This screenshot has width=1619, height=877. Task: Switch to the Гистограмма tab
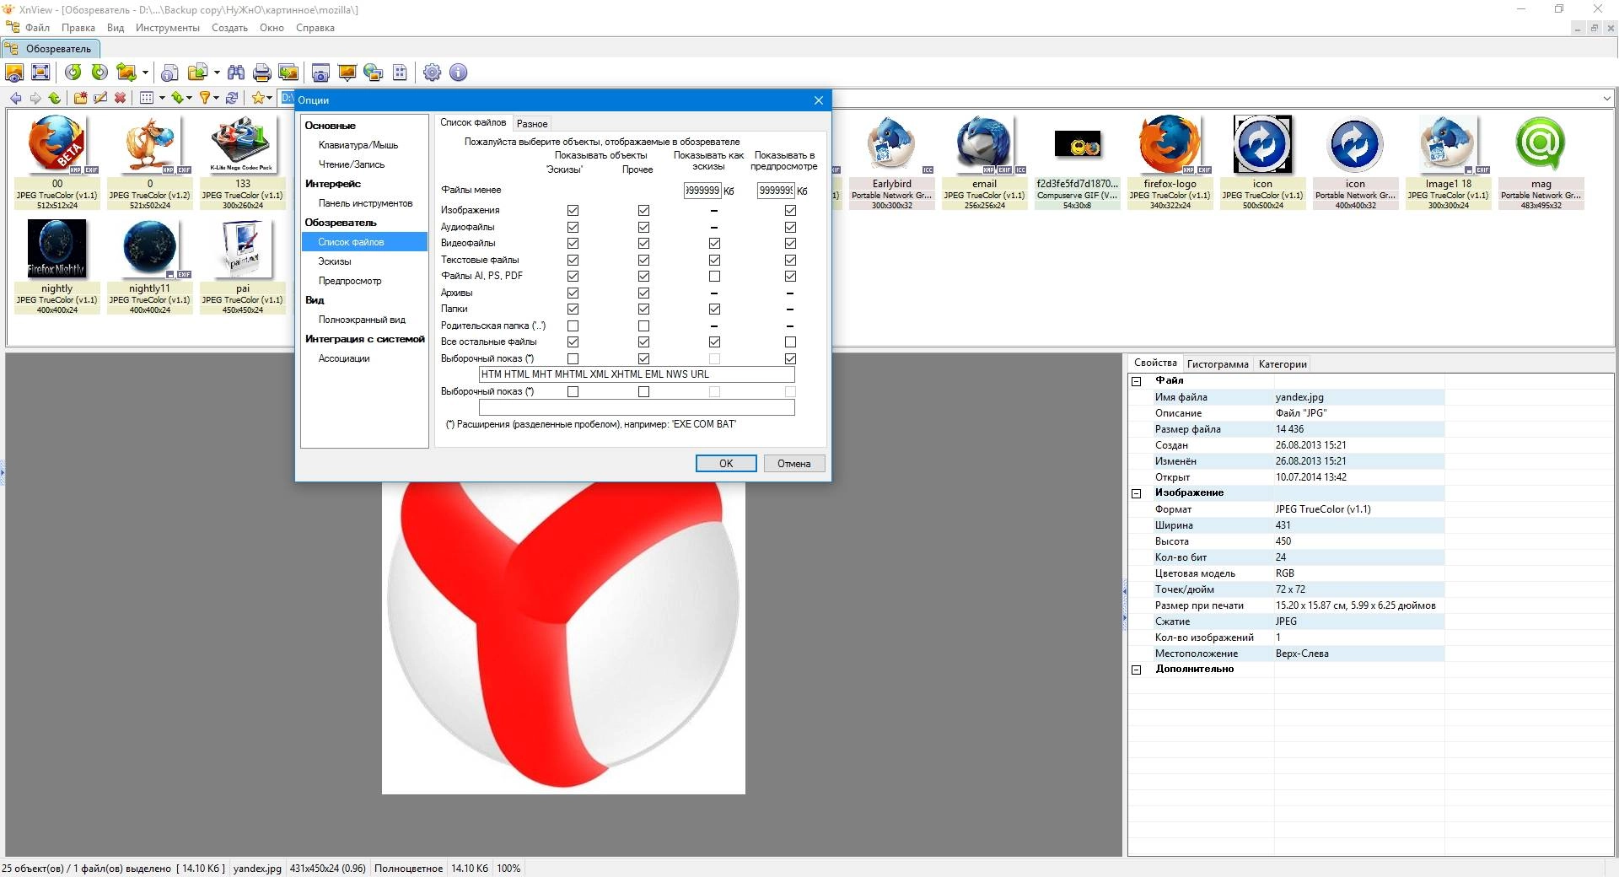pos(1217,364)
